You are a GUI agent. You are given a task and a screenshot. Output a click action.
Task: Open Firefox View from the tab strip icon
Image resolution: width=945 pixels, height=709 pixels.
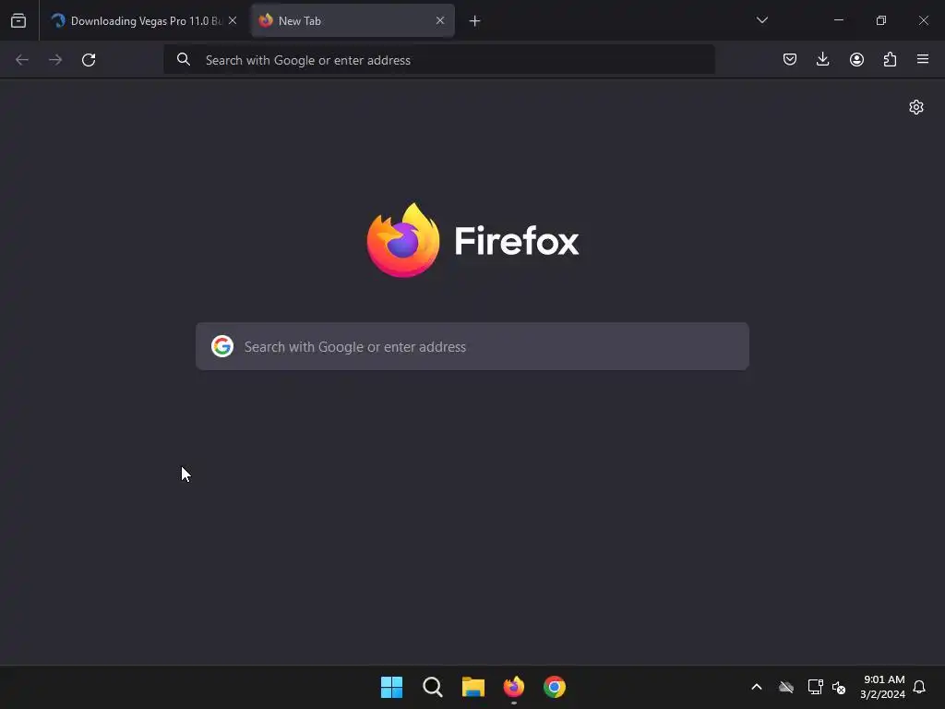point(18,21)
